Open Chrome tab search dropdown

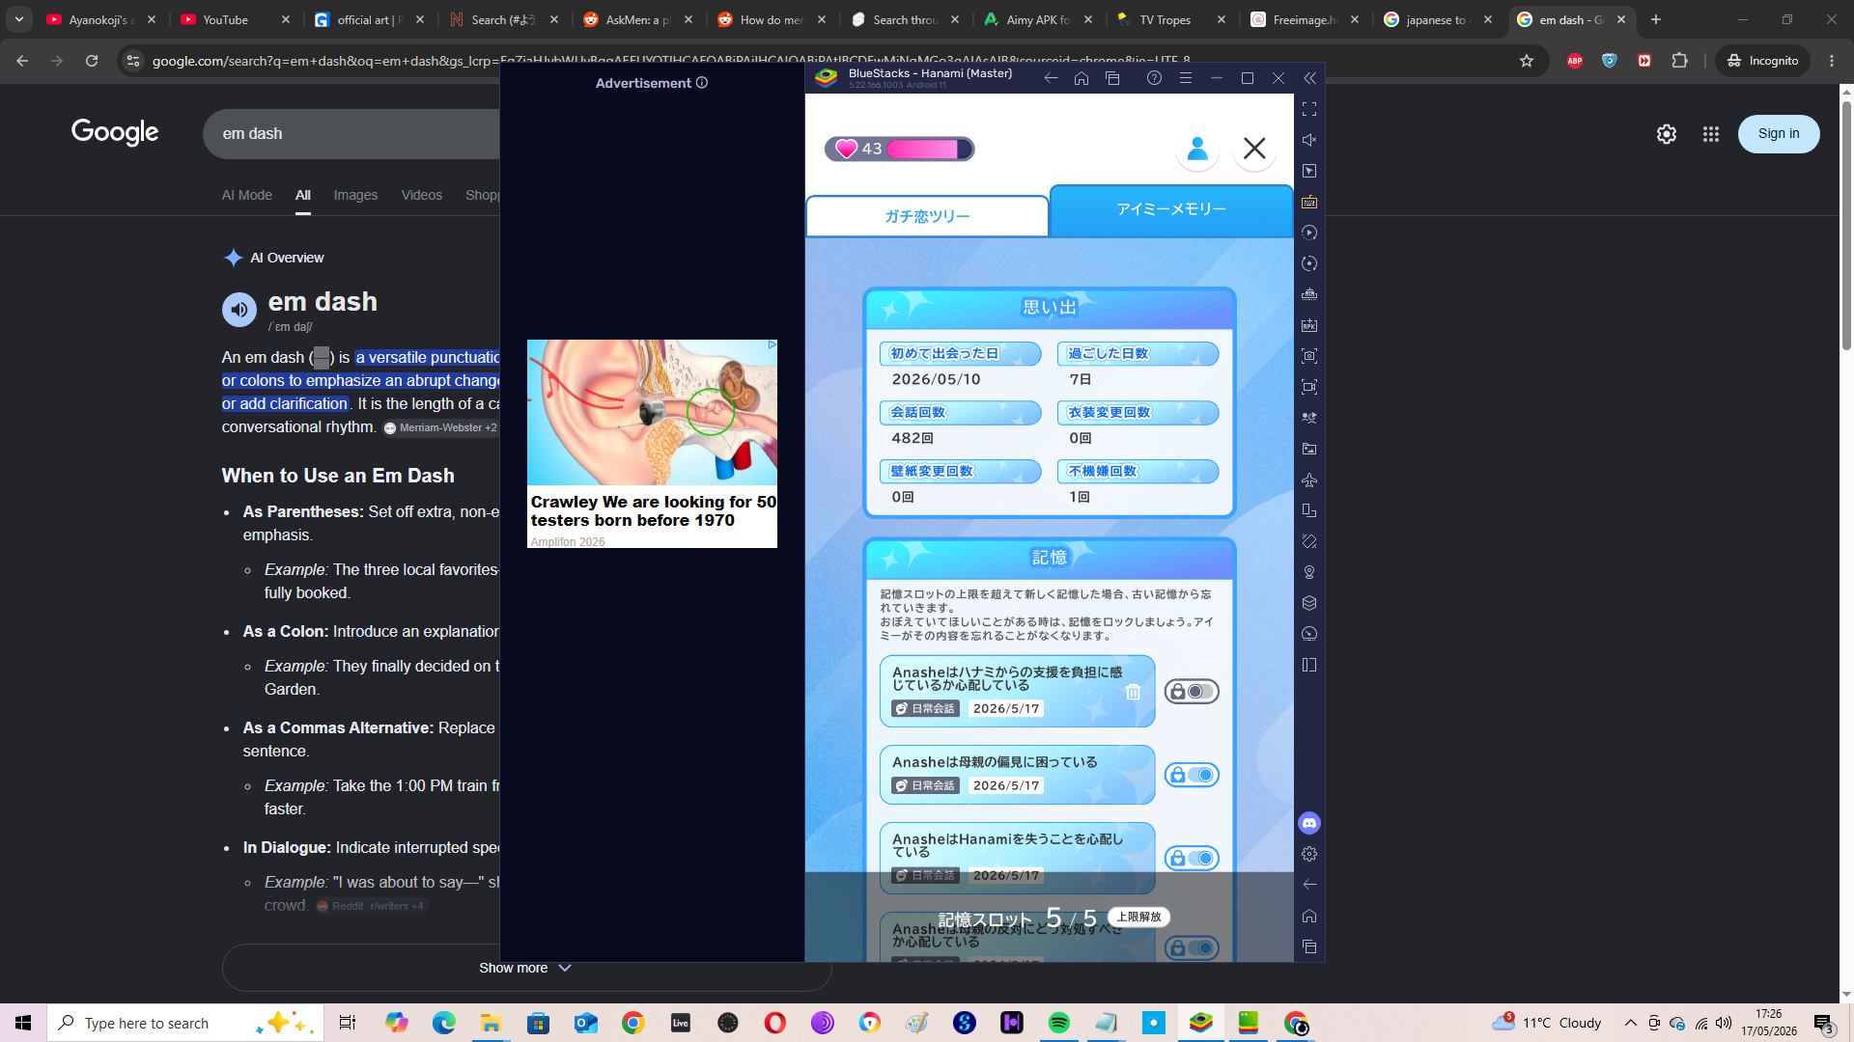[19, 19]
